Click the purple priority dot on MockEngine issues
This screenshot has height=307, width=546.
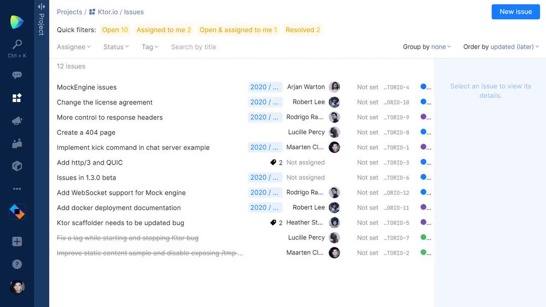(423, 87)
